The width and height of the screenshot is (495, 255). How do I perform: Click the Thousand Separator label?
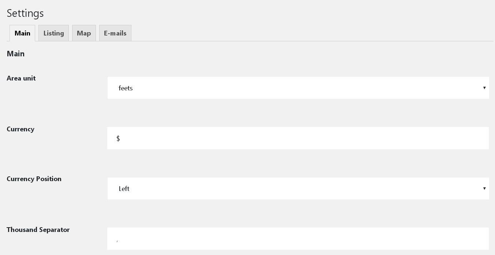[38, 230]
